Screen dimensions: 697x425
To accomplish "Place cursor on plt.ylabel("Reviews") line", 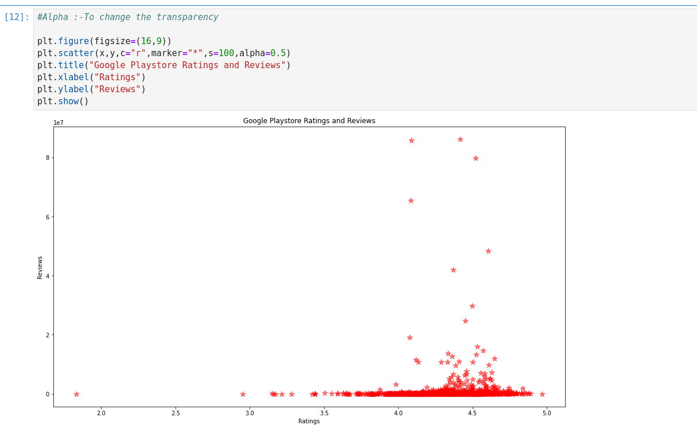I will pos(92,89).
